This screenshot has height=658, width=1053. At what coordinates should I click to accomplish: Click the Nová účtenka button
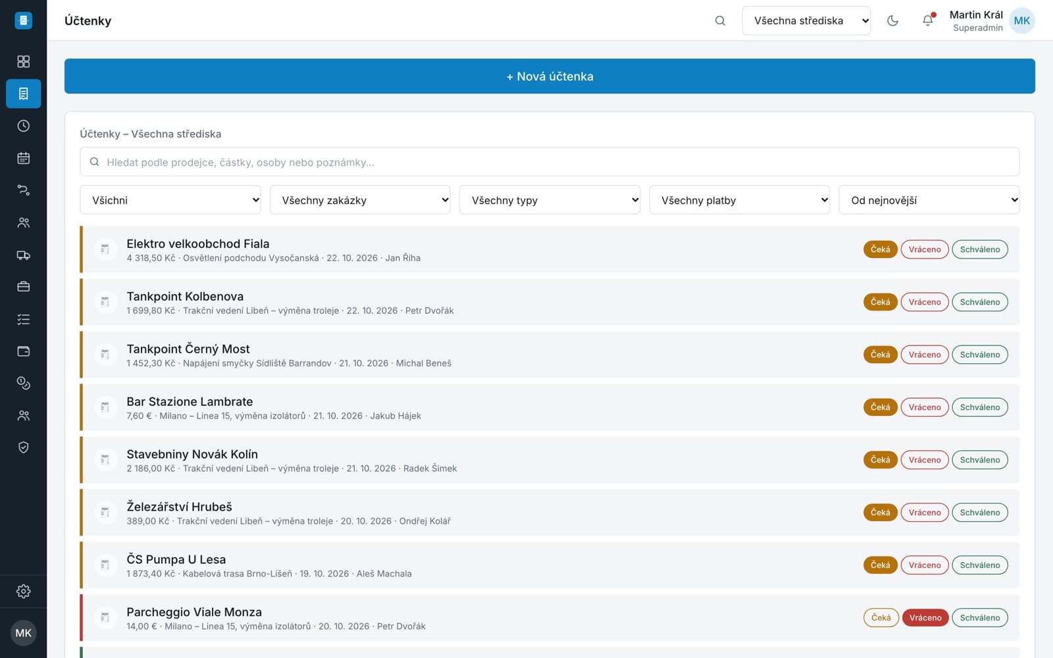pyautogui.click(x=550, y=76)
